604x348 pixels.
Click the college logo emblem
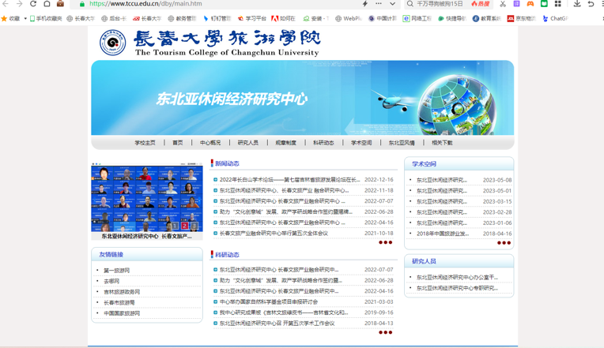[112, 43]
